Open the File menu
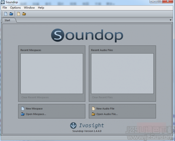The image size is (175, 141). 5,8
